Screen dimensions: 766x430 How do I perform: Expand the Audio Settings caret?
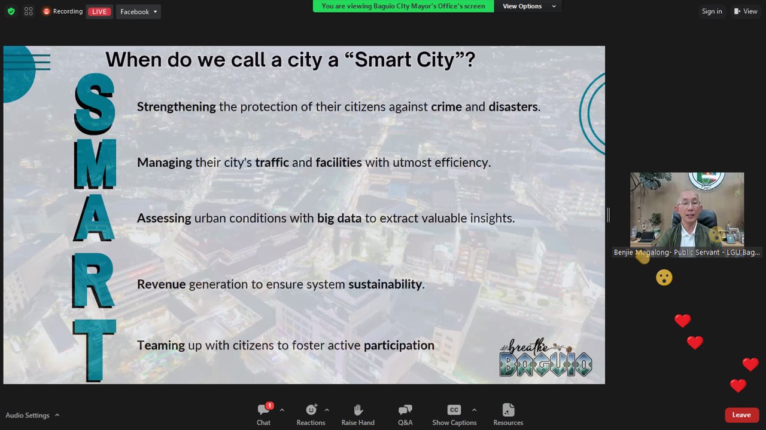pos(57,415)
